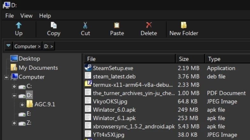Viewport: 250px width, 140px height.
Task: Expand the AGC.9.1 folder node
Action: [22, 104]
